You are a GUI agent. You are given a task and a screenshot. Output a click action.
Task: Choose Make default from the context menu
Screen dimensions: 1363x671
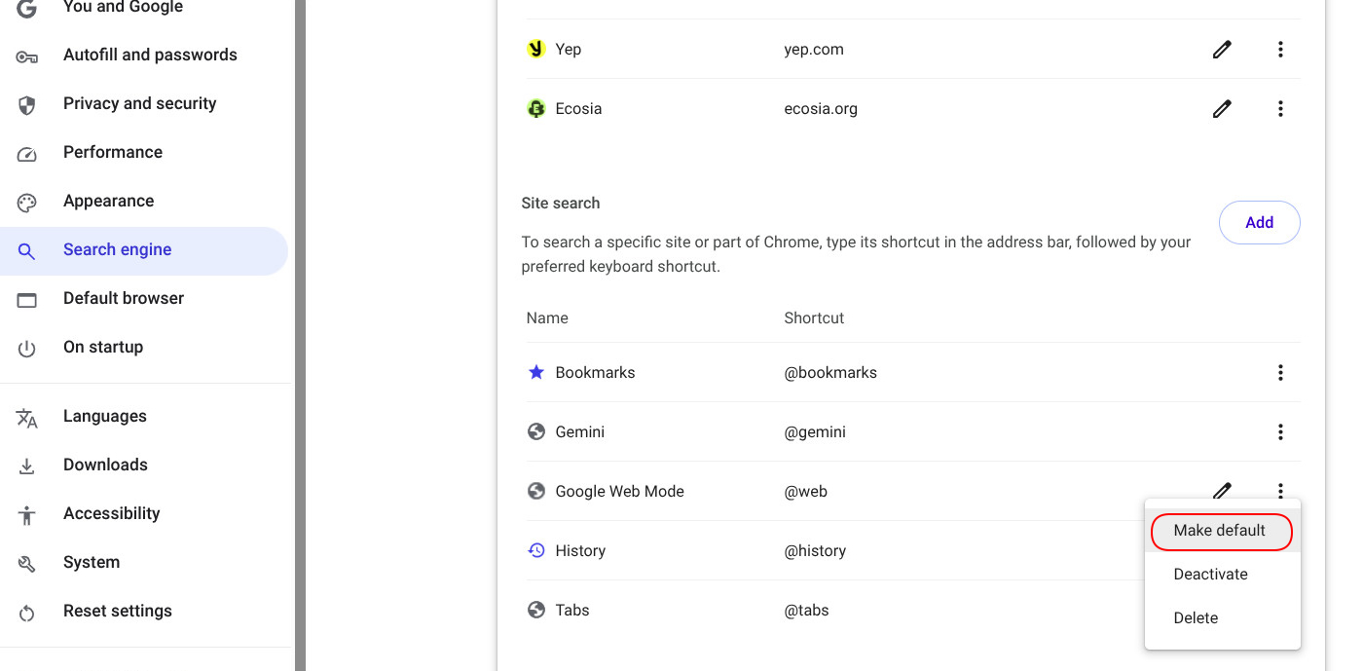point(1222,531)
